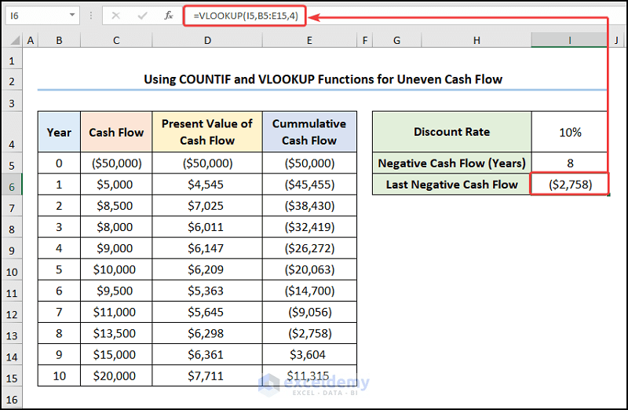Expand the Name Box dropdown arrow

[72, 15]
